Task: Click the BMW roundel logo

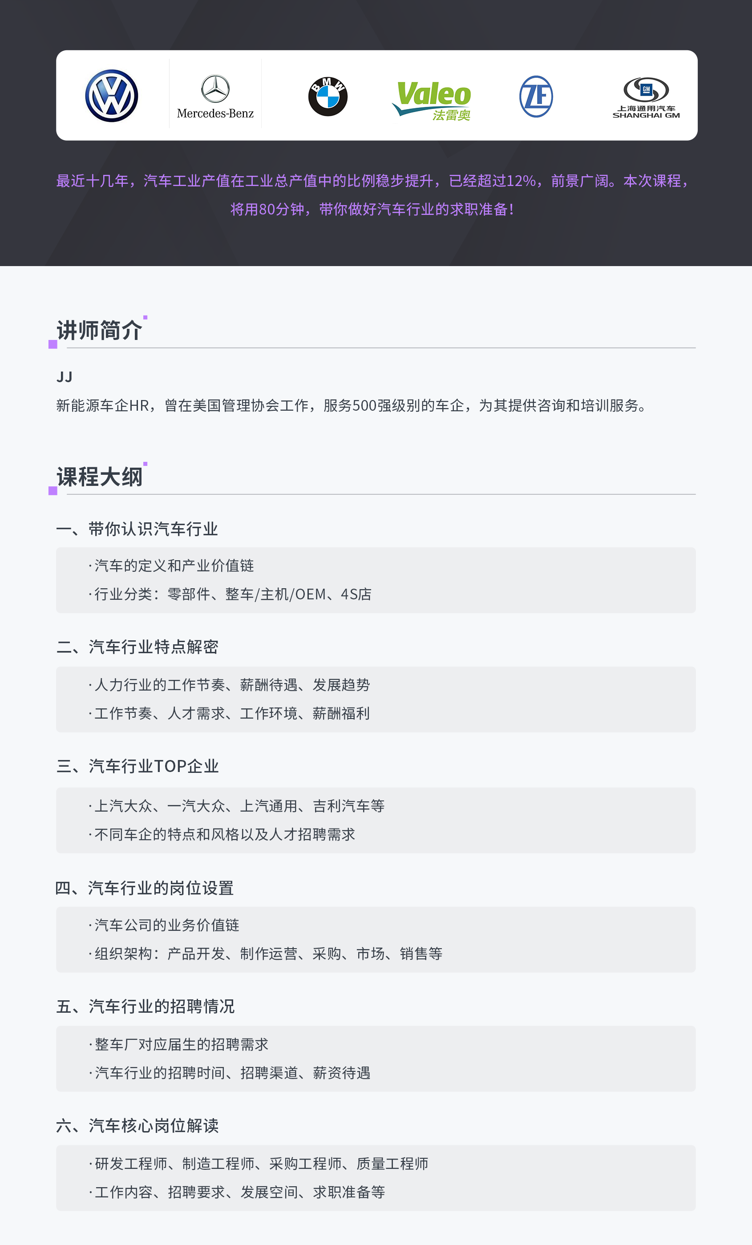Action: [x=327, y=97]
